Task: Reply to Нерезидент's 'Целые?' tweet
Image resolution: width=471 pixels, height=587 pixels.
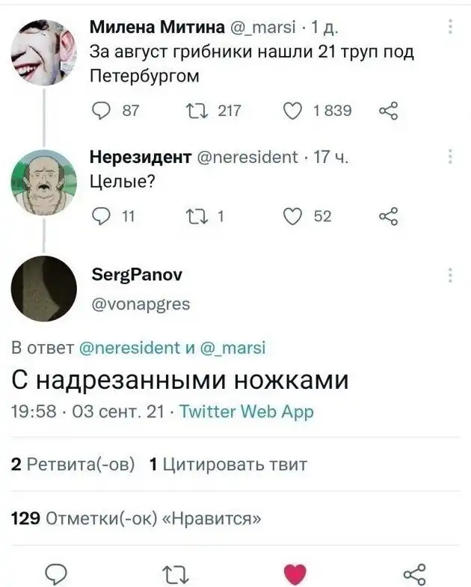Action: click(101, 216)
